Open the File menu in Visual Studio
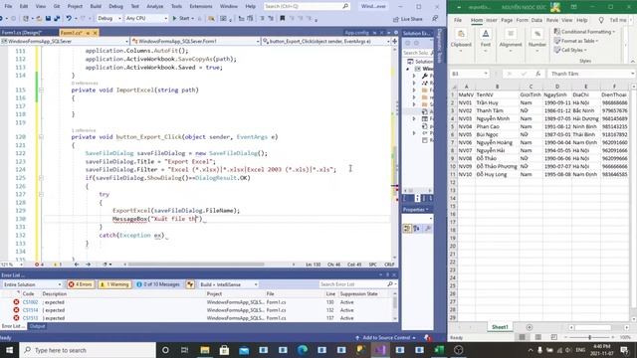 tap(8, 7)
